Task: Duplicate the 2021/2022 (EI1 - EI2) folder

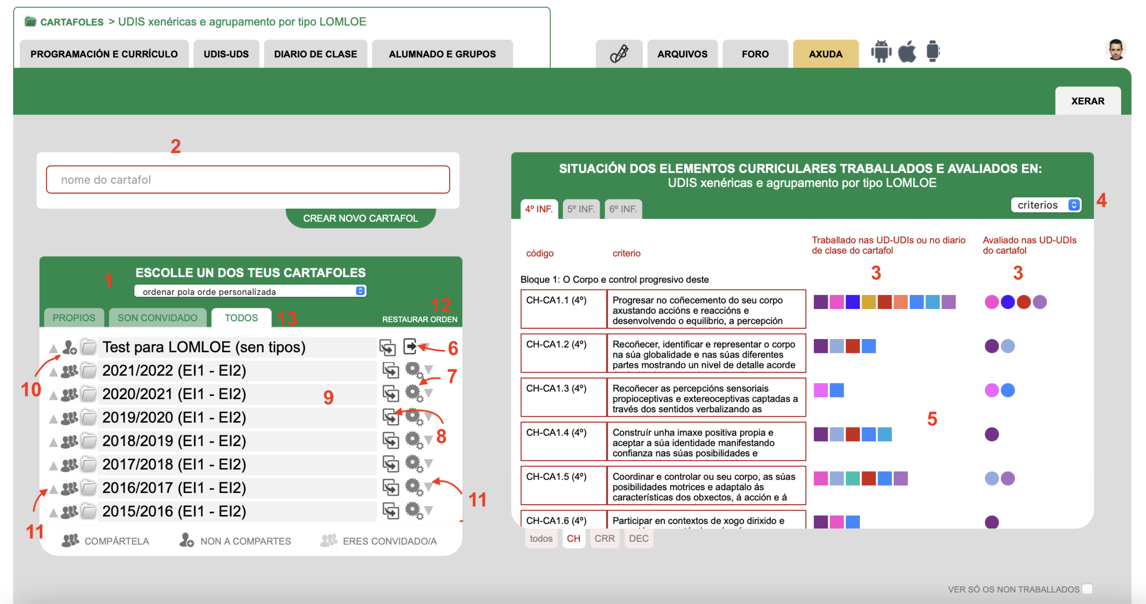Action: tap(390, 370)
